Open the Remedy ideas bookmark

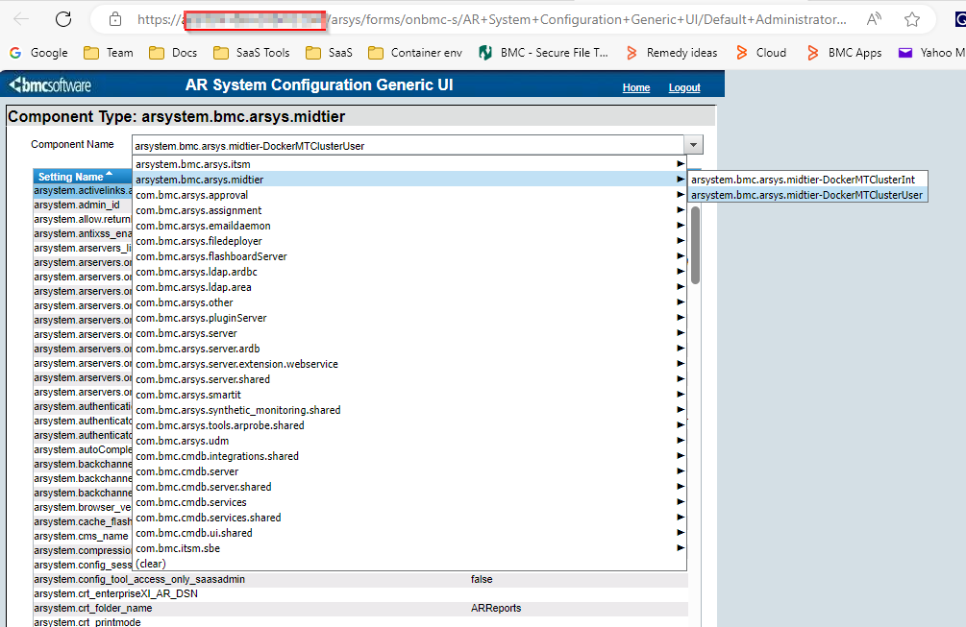point(672,53)
